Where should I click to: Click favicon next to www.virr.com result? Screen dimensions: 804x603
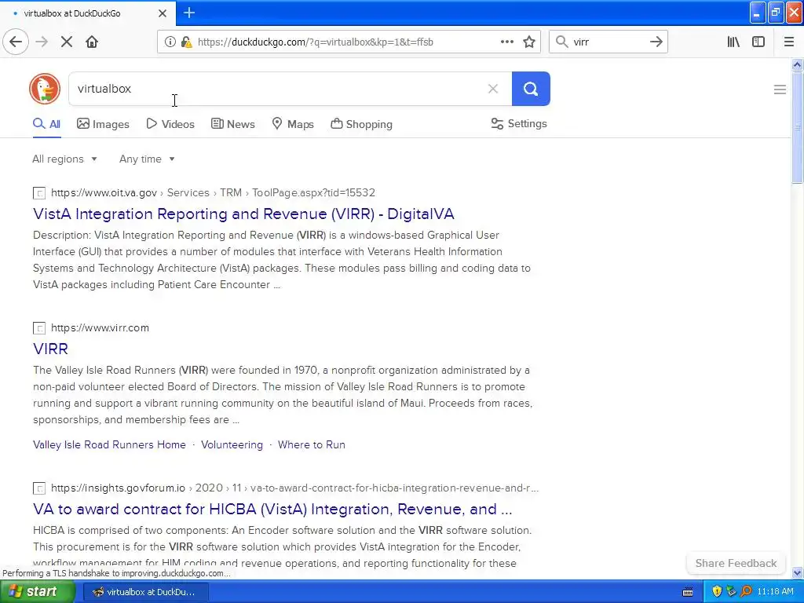tap(39, 328)
